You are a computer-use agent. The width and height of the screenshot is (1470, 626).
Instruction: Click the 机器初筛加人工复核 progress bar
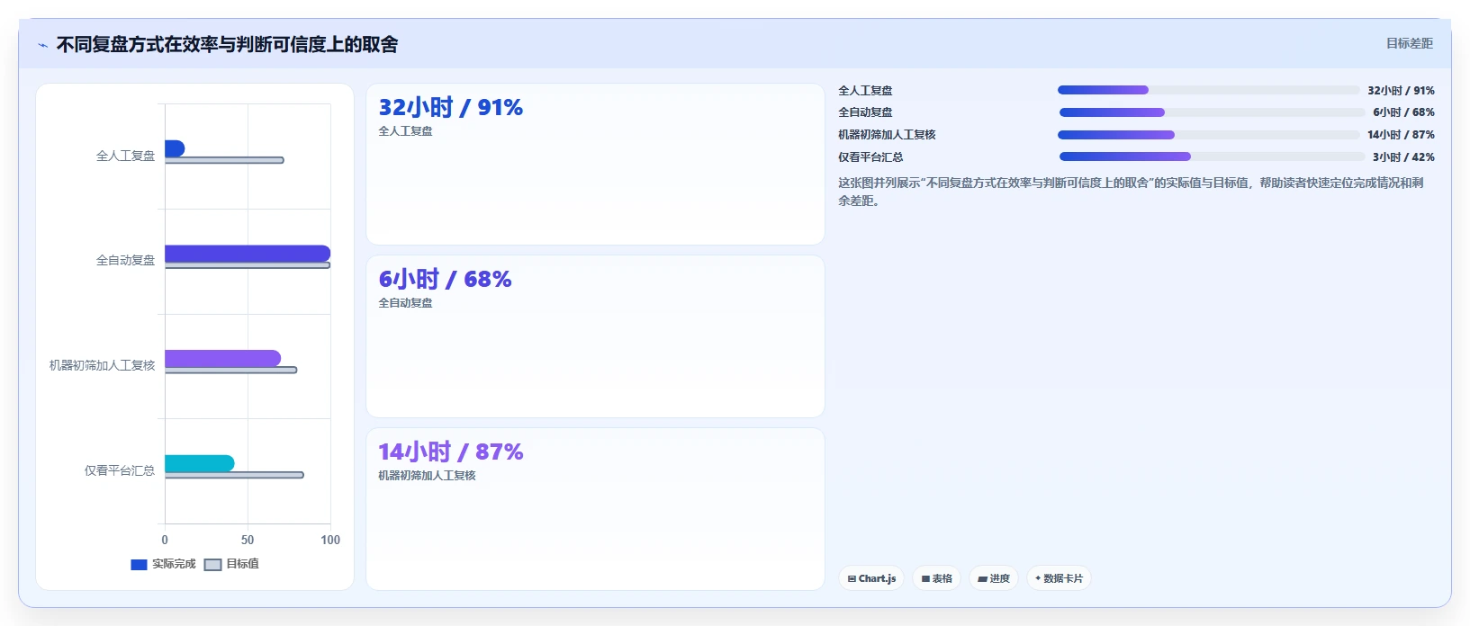point(1208,135)
